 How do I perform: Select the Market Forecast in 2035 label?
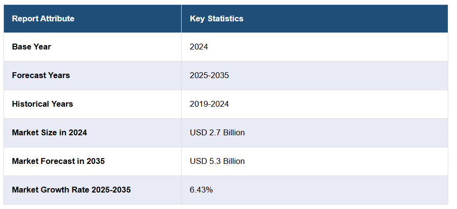58,161
